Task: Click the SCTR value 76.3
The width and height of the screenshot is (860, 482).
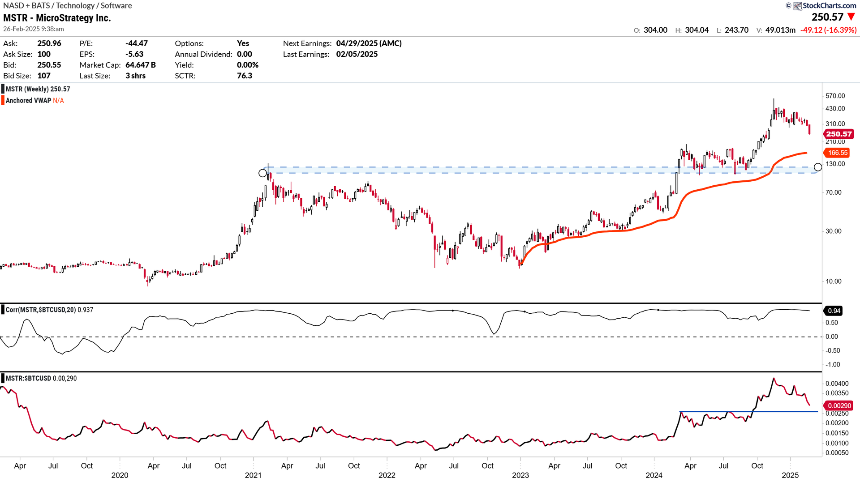Action: pos(244,76)
